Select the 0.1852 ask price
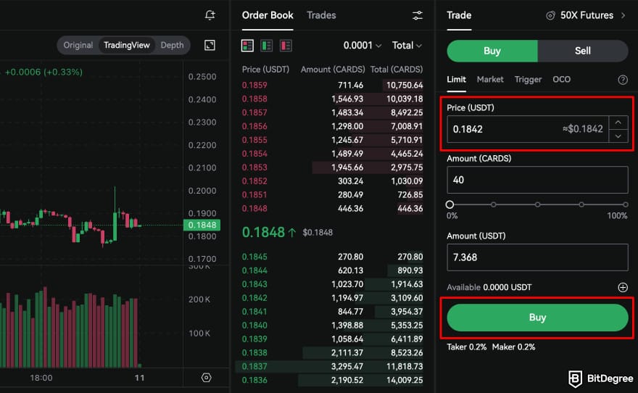The image size is (638, 393). click(x=254, y=181)
